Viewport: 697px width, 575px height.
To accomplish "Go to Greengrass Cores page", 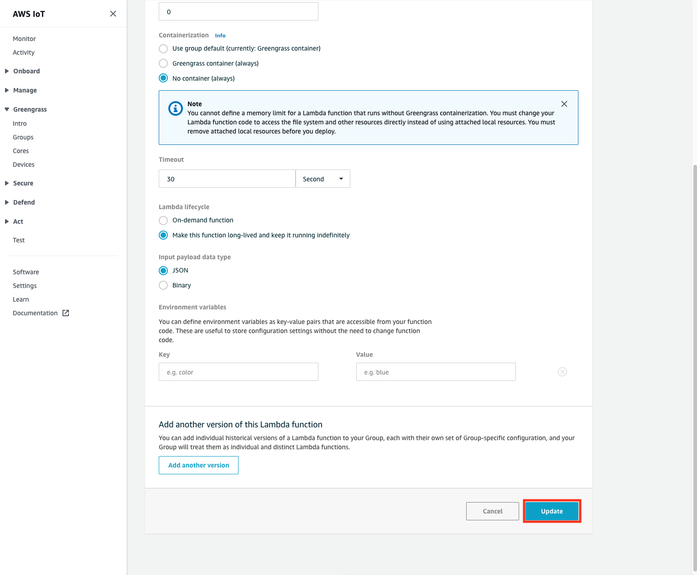I will coord(21,151).
